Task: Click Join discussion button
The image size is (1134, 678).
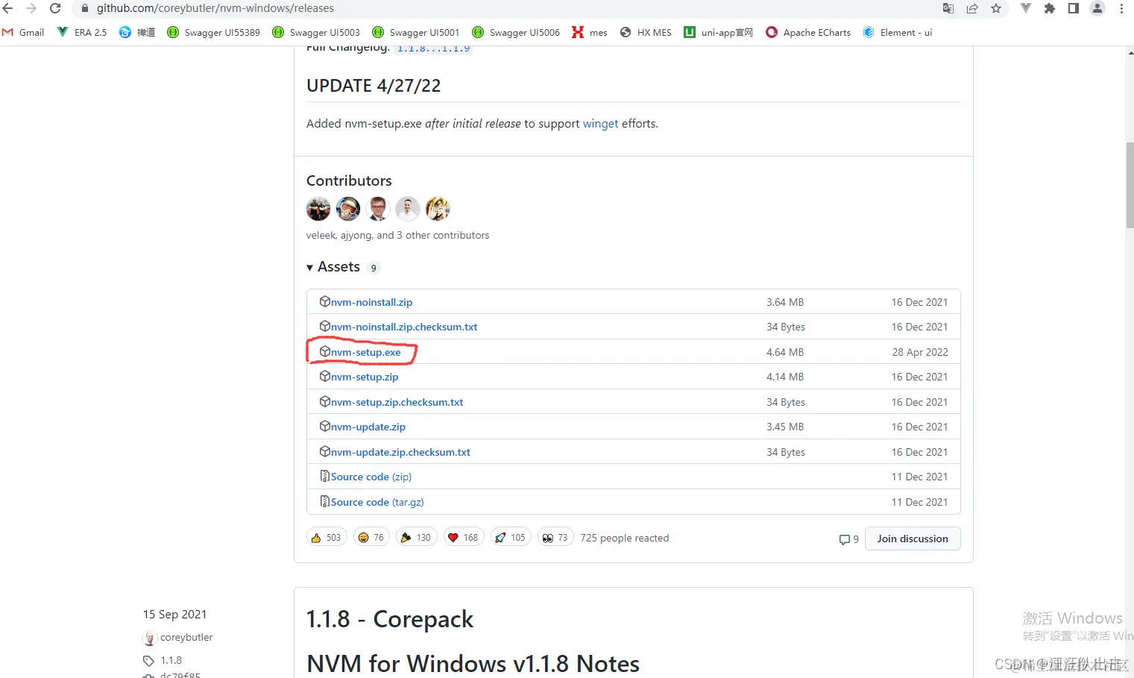Action: (x=913, y=539)
